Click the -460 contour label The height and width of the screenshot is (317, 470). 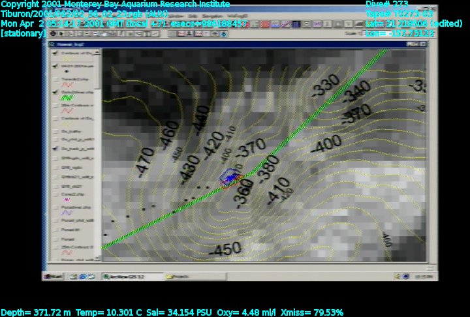coord(170,135)
